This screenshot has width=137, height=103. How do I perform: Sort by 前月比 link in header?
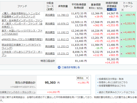tap(100, 8)
